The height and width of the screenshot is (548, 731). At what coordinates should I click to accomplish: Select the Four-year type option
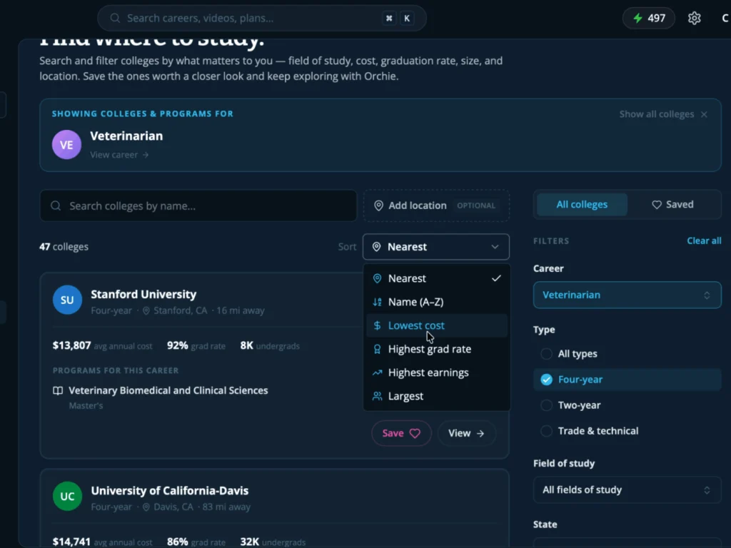(627, 380)
